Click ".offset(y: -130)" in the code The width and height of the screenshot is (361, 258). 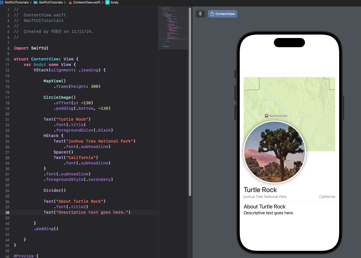tap(73, 103)
